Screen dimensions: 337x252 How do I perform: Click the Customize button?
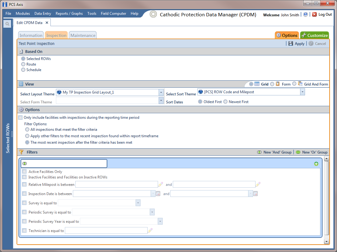(315, 35)
